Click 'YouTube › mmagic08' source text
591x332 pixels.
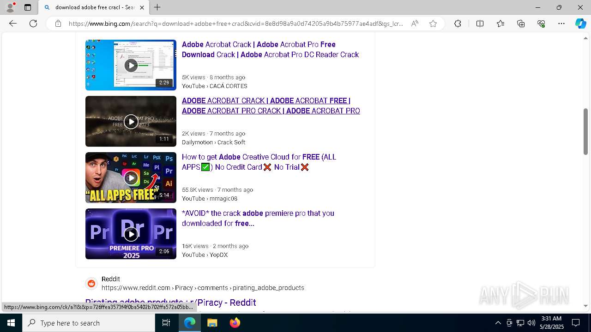point(210,199)
